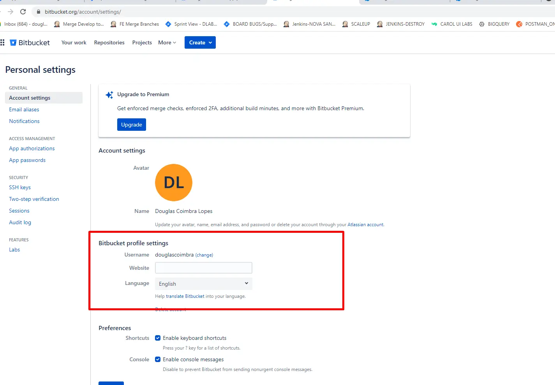Open the app switcher grid icon
This screenshot has height=385, width=555.
point(2,42)
